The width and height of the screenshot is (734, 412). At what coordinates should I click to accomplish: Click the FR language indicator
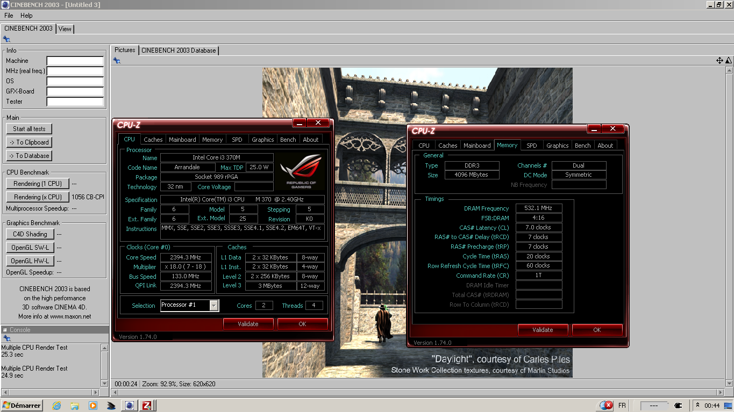622,406
